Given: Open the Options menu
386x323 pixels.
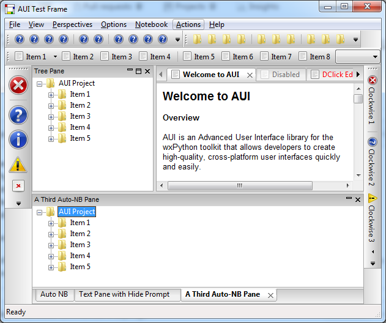Looking at the screenshot, I should 114,24.
